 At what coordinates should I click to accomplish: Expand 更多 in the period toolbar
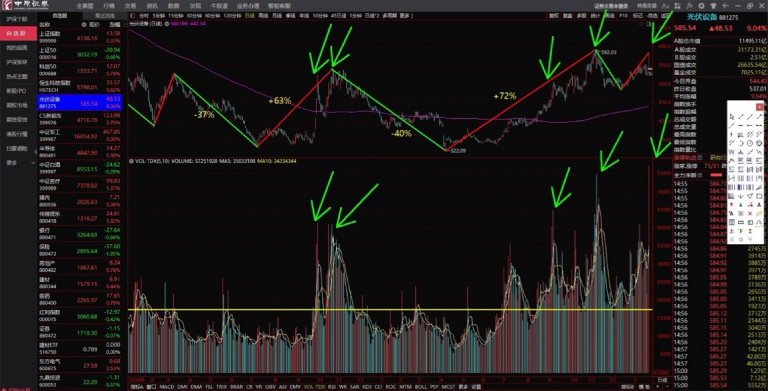click(x=406, y=16)
